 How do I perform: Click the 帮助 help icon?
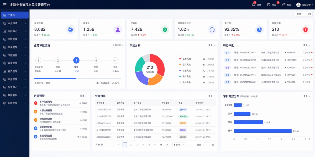click(x=284, y=5)
